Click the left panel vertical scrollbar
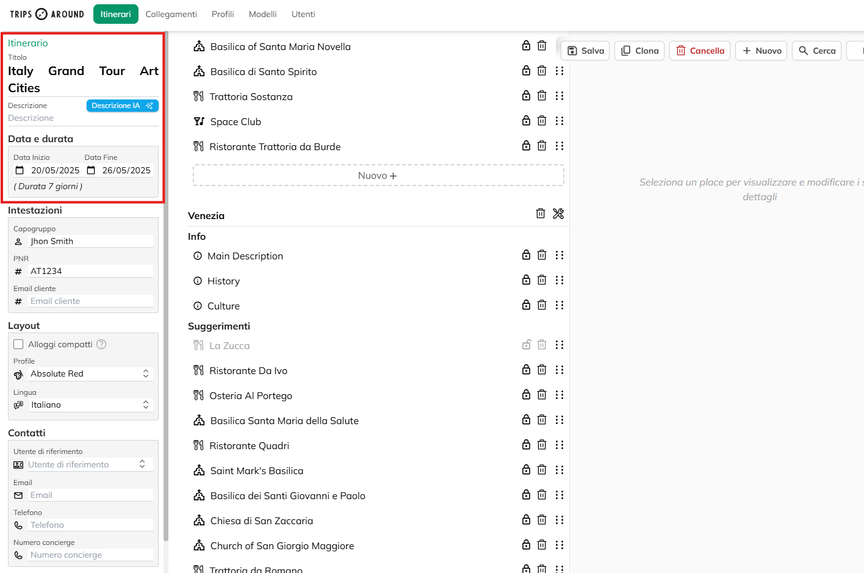Image resolution: width=864 pixels, height=573 pixels. pyautogui.click(x=166, y=366)
